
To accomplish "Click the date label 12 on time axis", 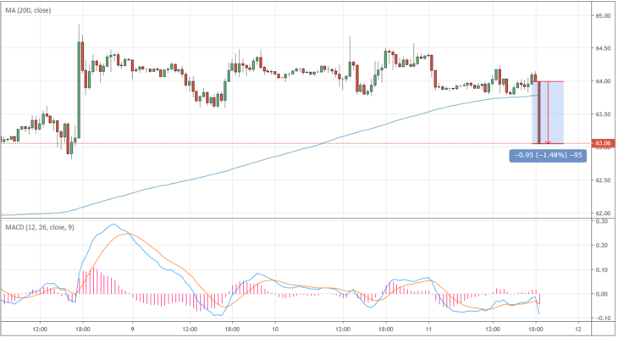I will 578,330.
